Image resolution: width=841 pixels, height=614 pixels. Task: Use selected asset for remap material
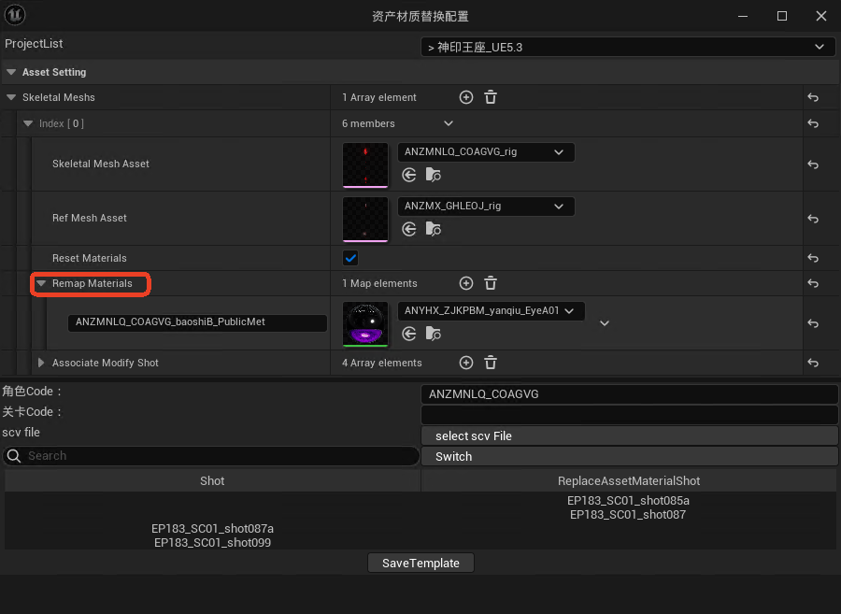point(409,333)
